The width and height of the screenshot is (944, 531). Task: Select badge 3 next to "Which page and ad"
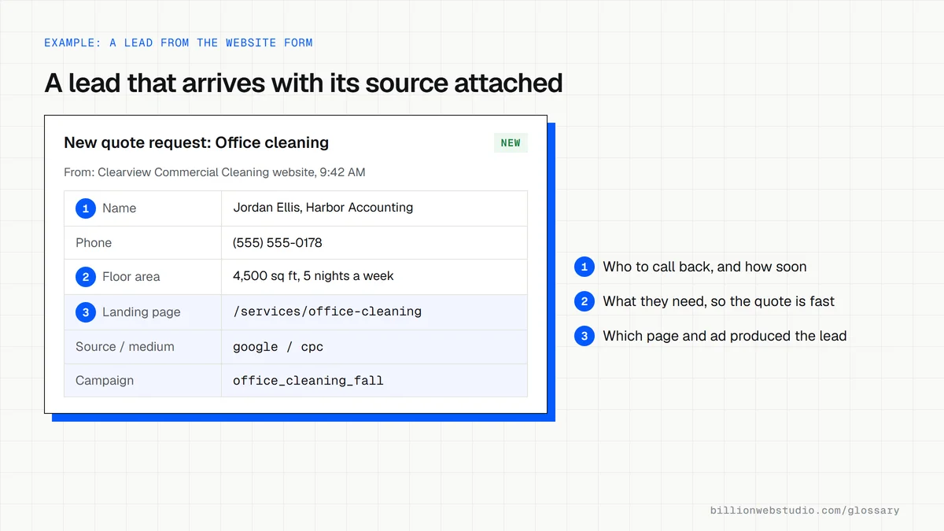point(584,336)
